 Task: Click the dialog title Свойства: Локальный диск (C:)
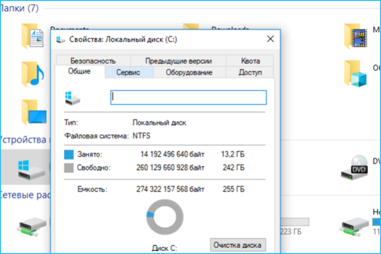click(123, 39)
